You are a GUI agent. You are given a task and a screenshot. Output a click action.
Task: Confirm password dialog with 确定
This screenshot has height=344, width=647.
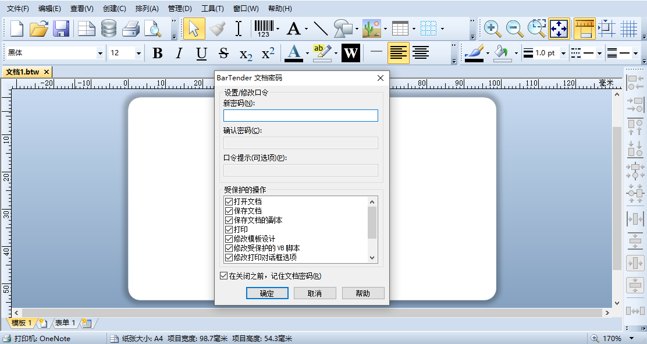coord(267,293)
